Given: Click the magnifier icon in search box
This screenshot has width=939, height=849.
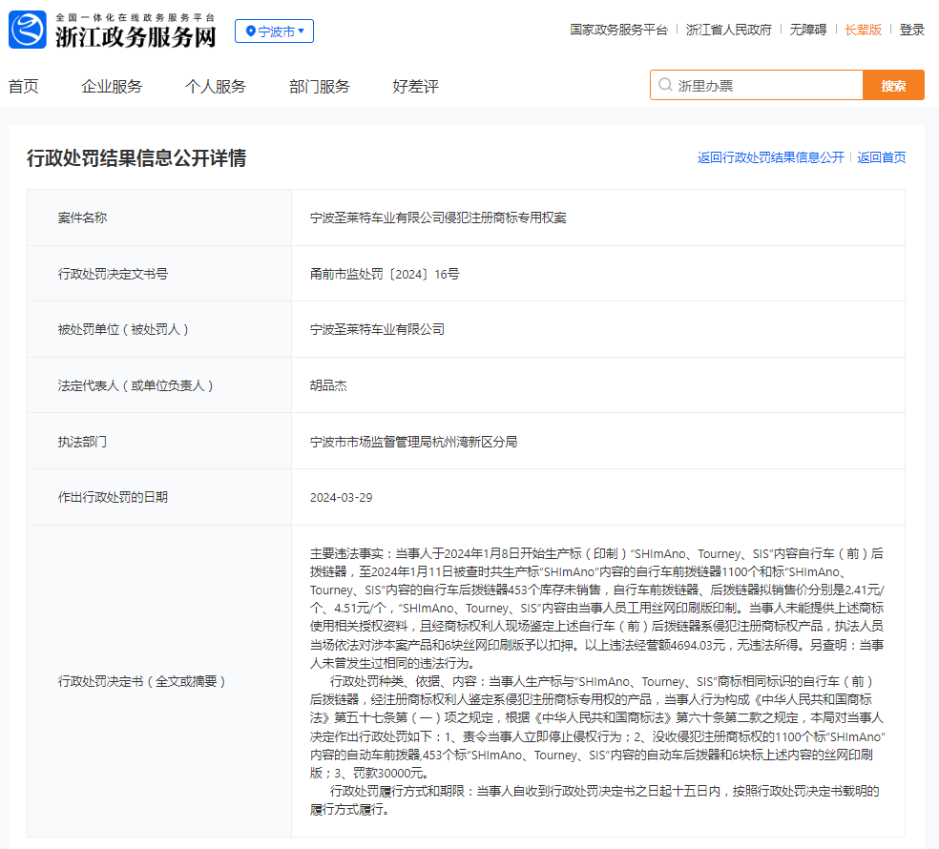Looking at the screenshot, I should [665, 85].
